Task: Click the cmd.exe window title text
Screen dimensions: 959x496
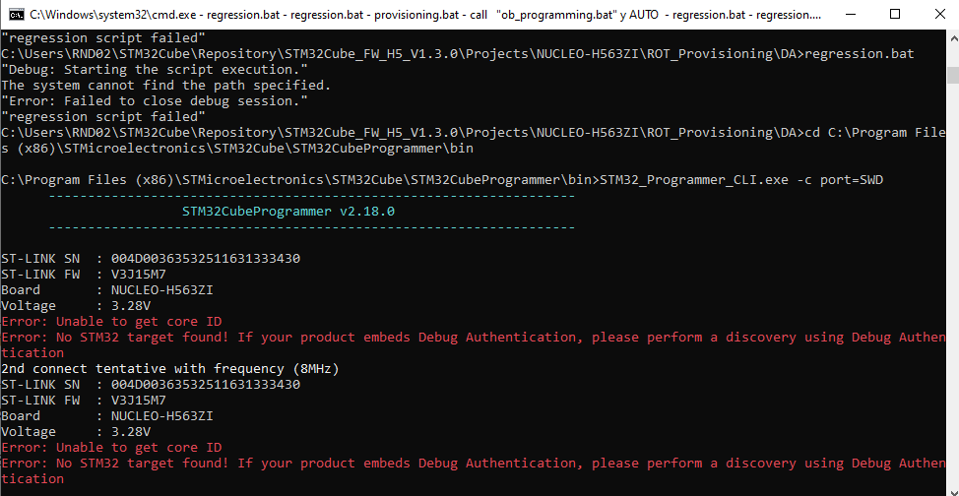Action: coord(426,14)
